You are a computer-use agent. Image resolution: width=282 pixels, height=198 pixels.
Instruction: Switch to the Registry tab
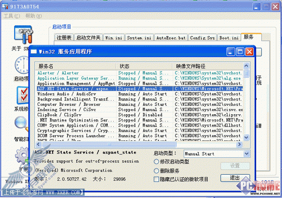[x=64, y=37]
